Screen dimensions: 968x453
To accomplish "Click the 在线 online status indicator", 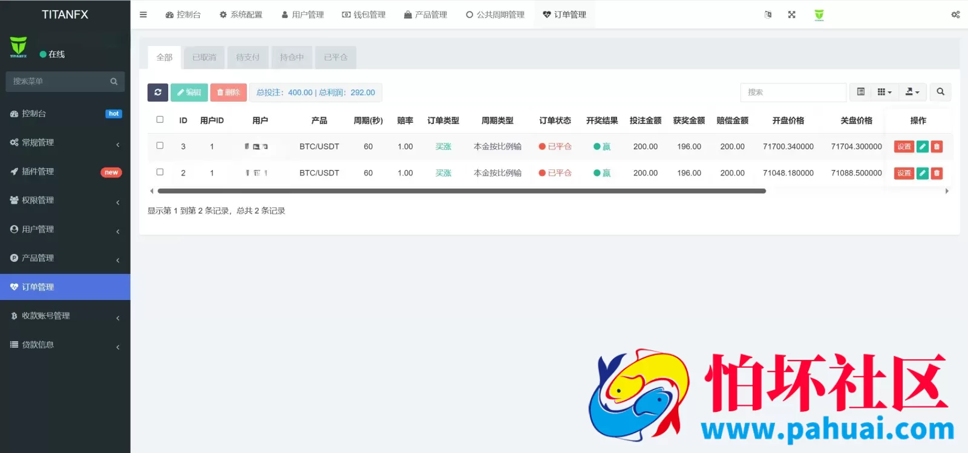I will [53, 54].
